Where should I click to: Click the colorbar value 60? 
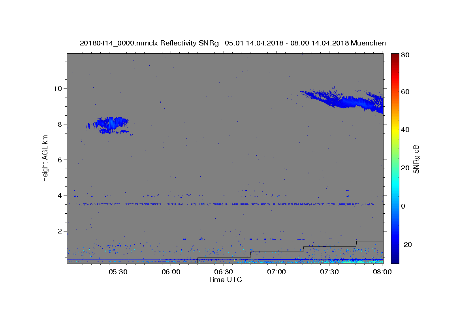pos(405,92)
